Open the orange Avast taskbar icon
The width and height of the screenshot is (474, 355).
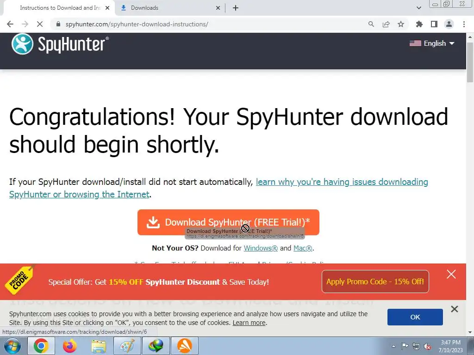click(x=185, y=346)
